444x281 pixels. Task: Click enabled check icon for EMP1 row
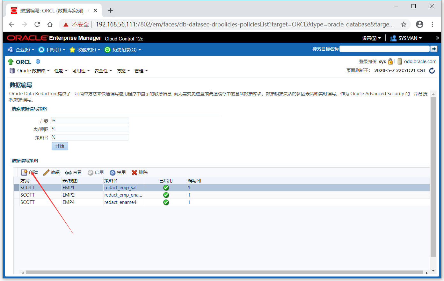click(166, 188)
